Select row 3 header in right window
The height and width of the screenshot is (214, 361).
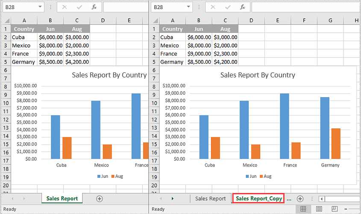154,45
